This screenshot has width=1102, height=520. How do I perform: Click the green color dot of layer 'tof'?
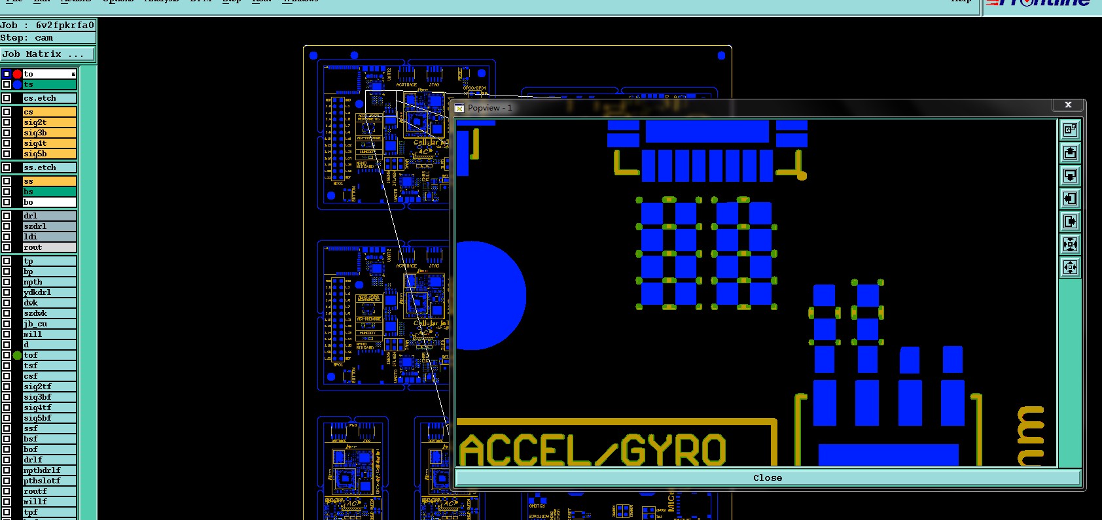coord(17,355)
